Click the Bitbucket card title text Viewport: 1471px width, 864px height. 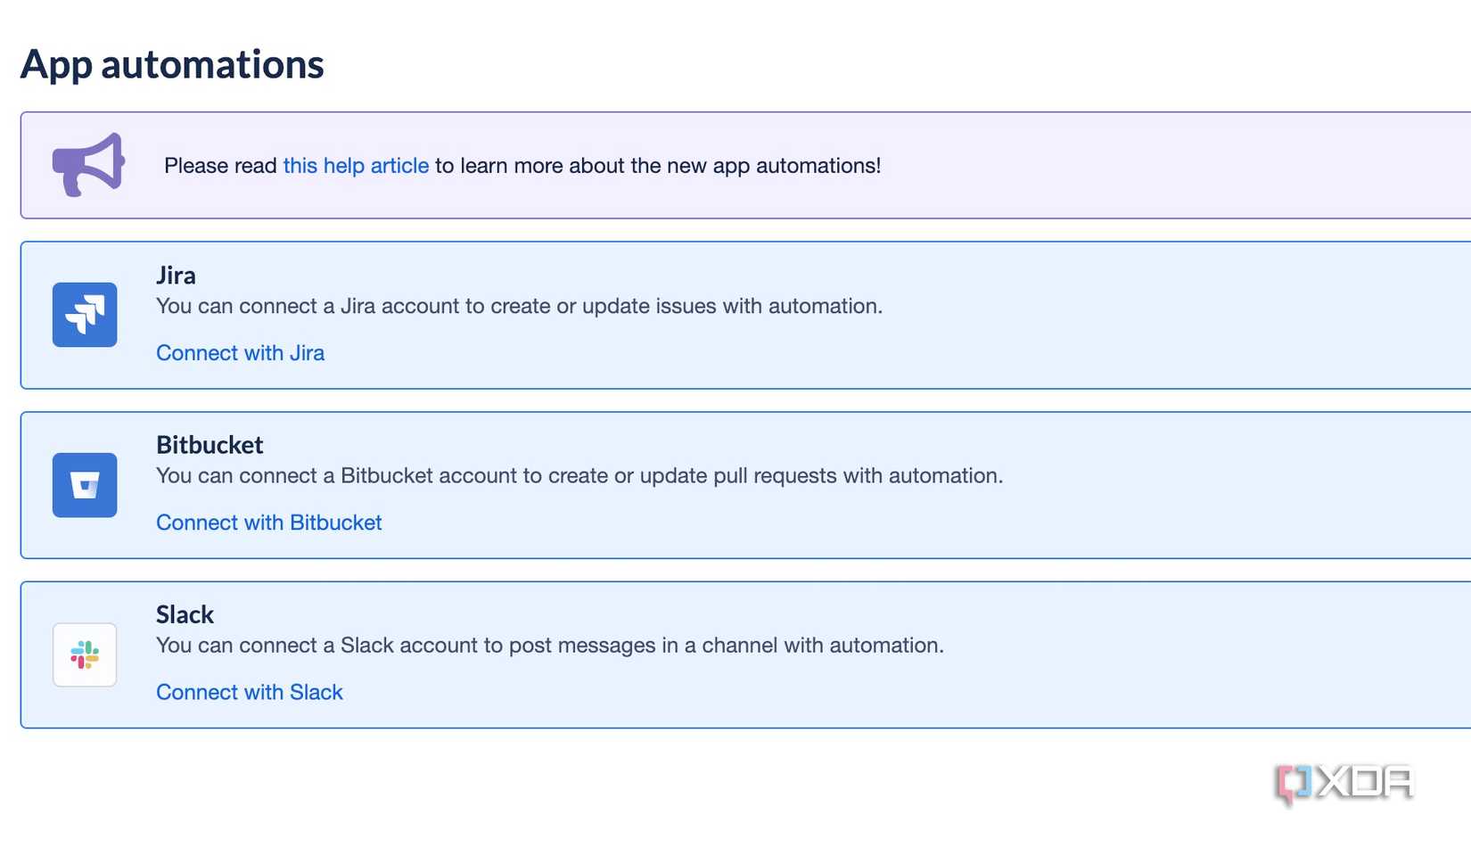pos(210,444)
